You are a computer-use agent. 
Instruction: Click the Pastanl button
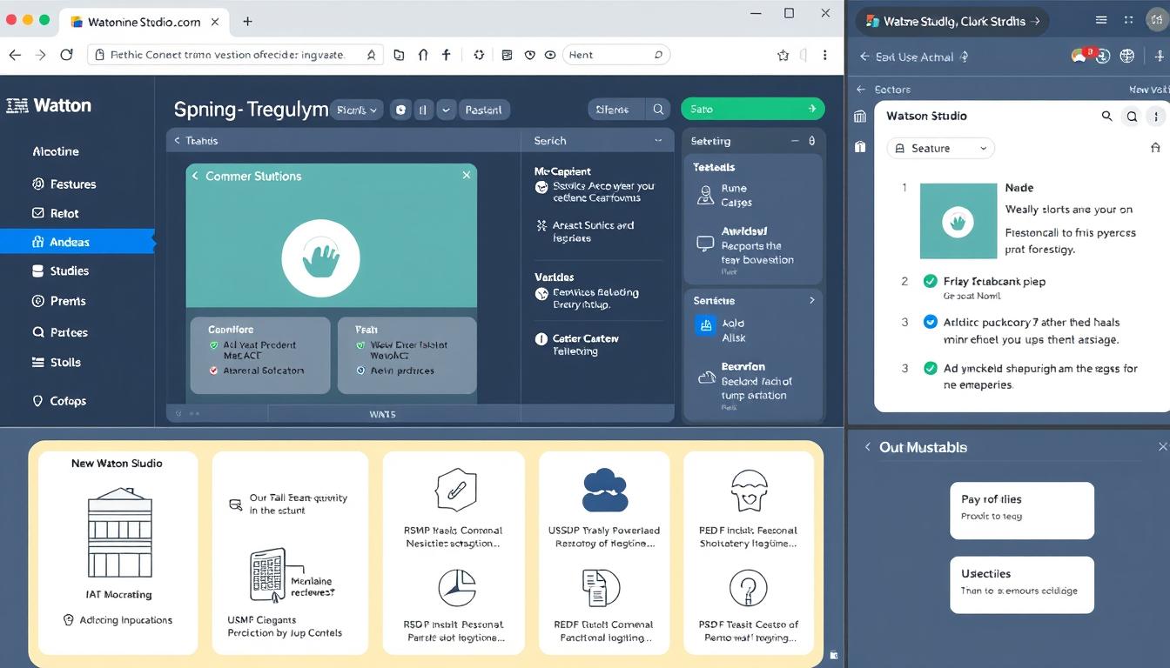pyautogui.click(x=483, y=110)
